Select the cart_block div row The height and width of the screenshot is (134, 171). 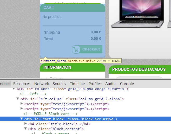(85, 119)
